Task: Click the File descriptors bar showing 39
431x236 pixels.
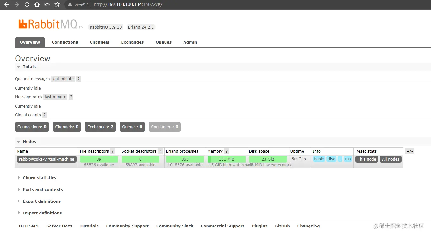Action: (x=99, y=159)
